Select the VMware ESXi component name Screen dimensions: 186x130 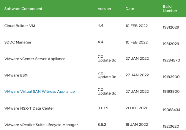tap(16, 75)
